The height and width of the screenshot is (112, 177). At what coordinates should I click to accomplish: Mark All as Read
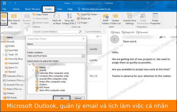[x=57, y=19]
